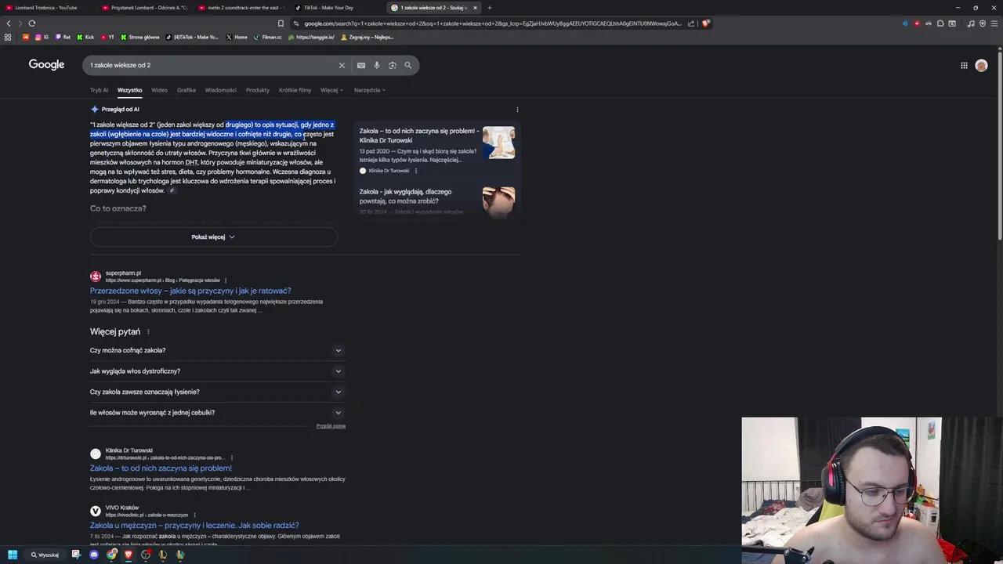The height and width of the screenshot is (564, 1003).
Task: Open the 'Więcej' search filter dropdown
Action: click(331, 90)
